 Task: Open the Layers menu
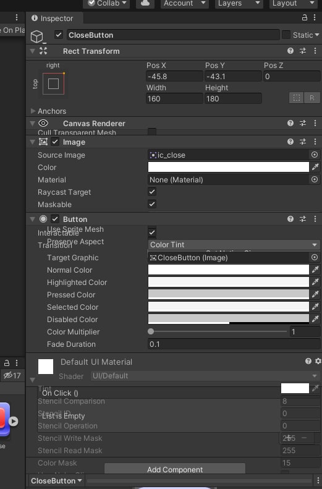click(239, 4)
